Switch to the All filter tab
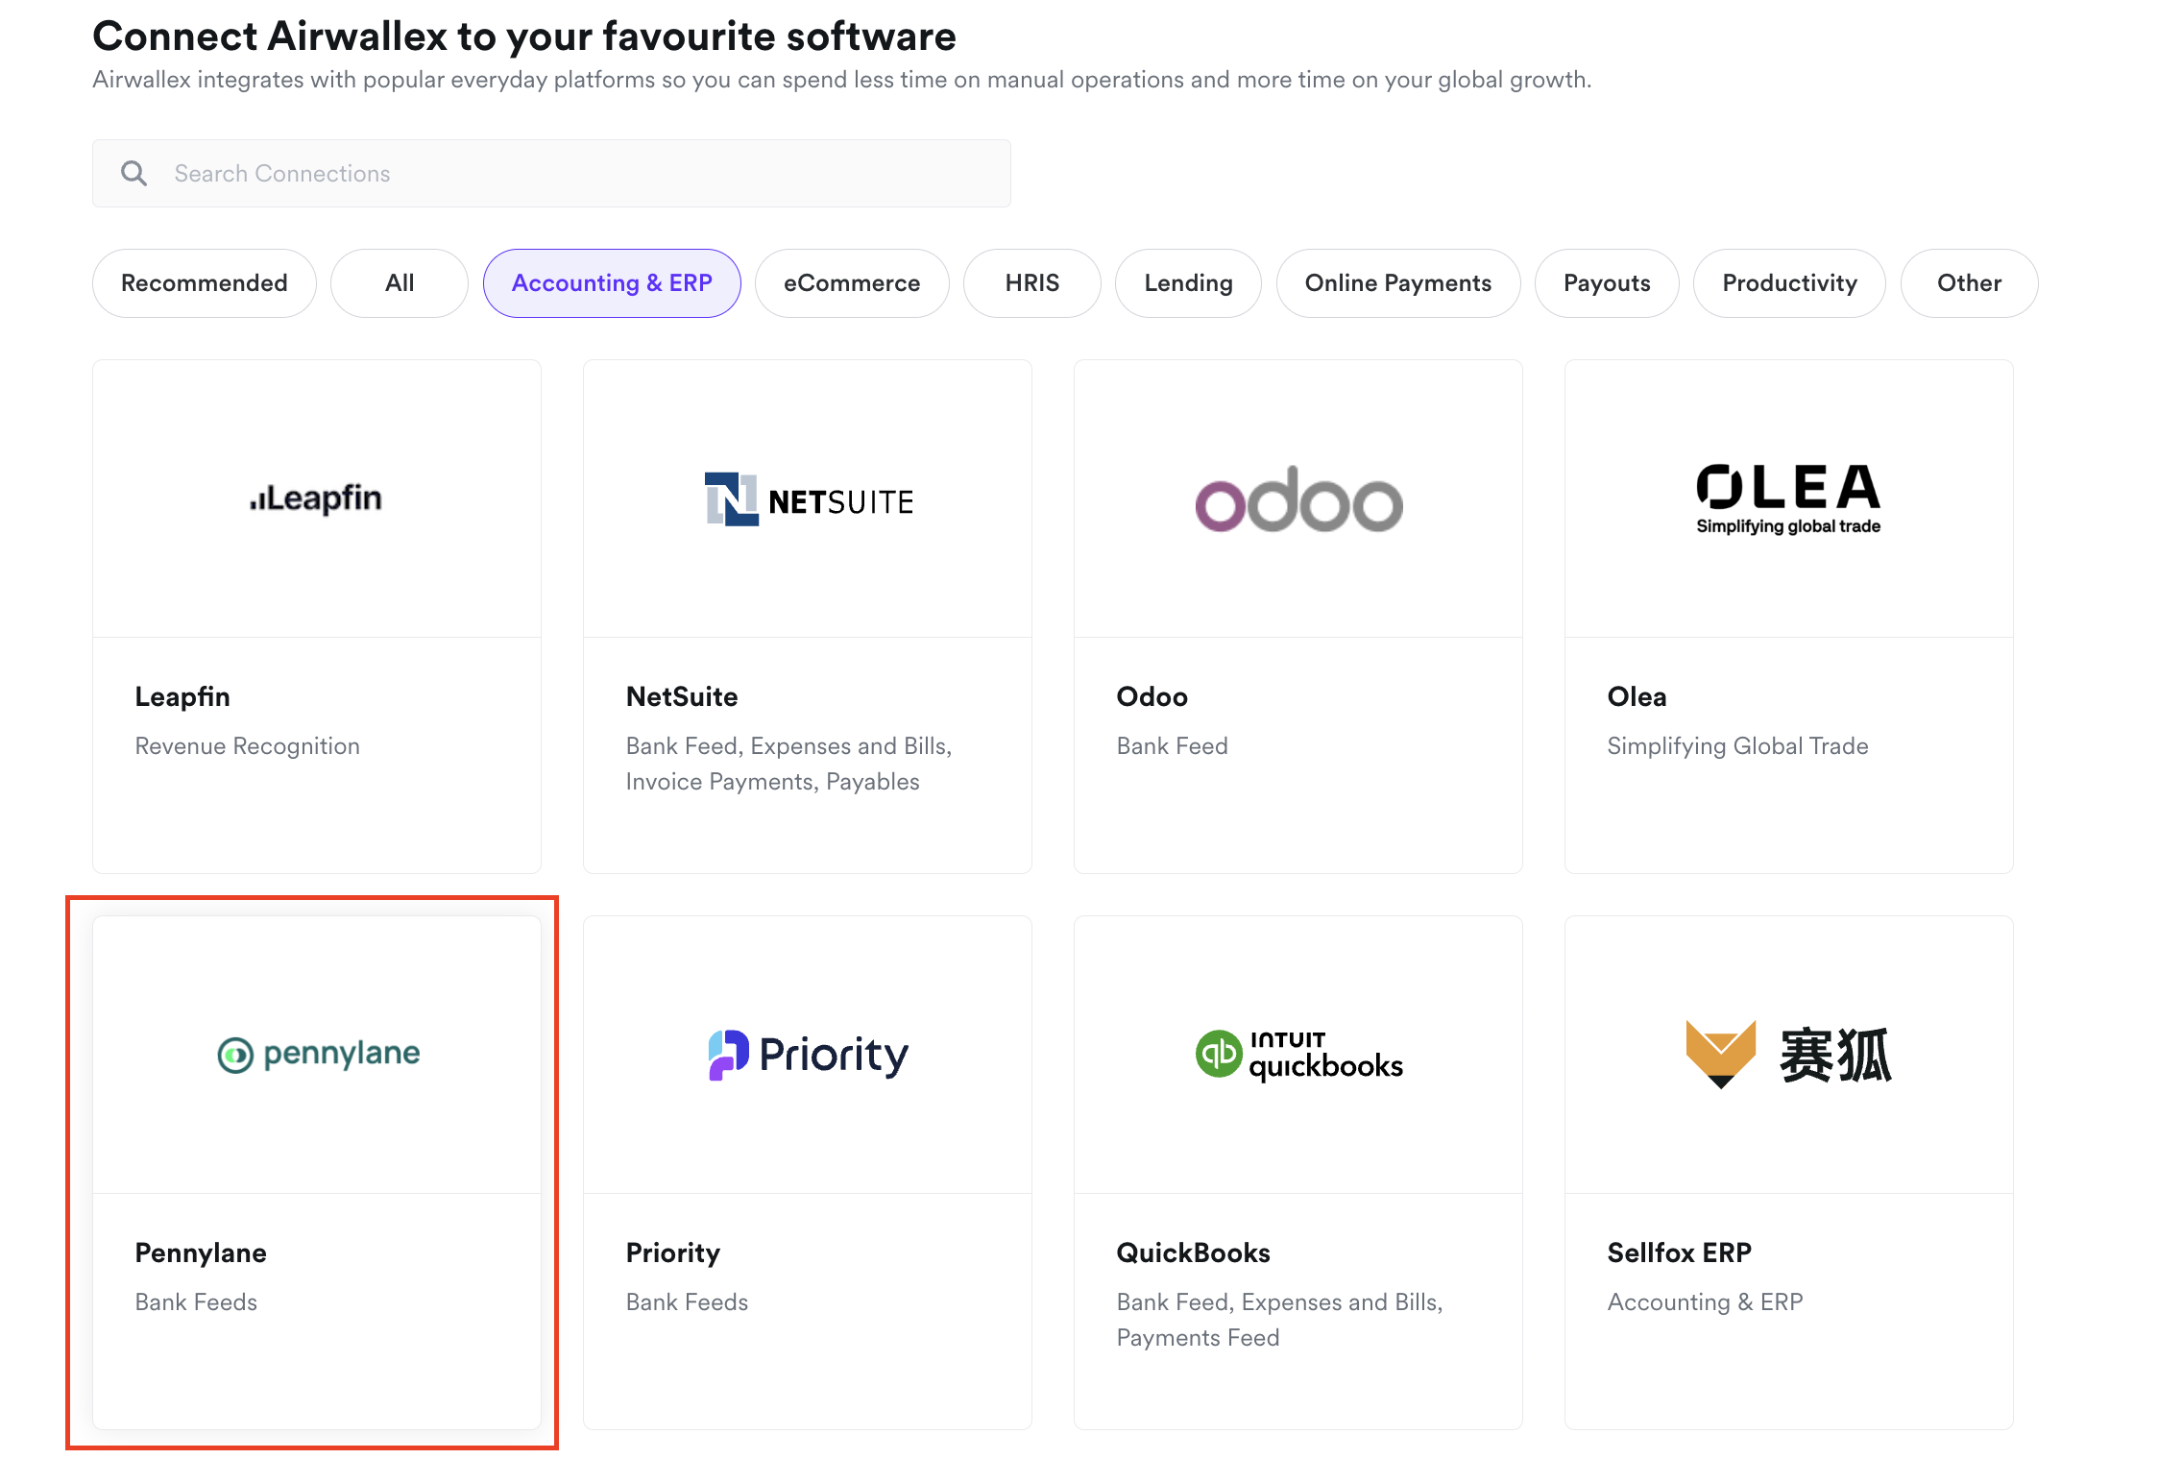Image resolution: width=2158 pixels, height=1459 pixels. (400, 283)
